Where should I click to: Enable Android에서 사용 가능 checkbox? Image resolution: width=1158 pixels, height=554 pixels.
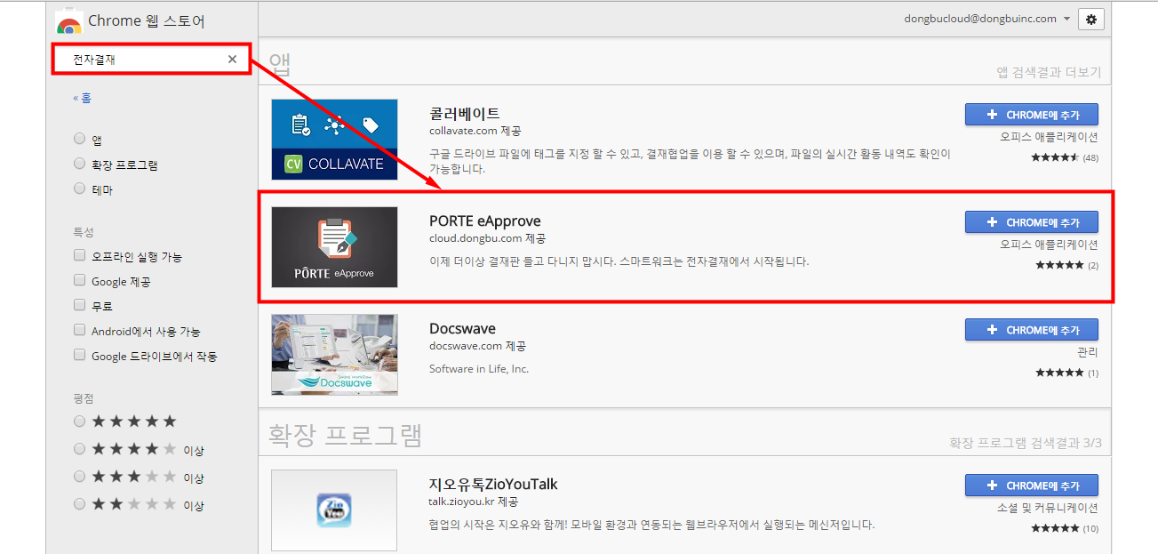tap(80, 331)
